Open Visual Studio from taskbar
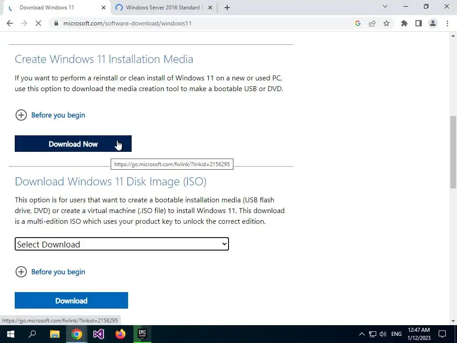The height and width of the screenshot is (343, 457). [99, 334]
